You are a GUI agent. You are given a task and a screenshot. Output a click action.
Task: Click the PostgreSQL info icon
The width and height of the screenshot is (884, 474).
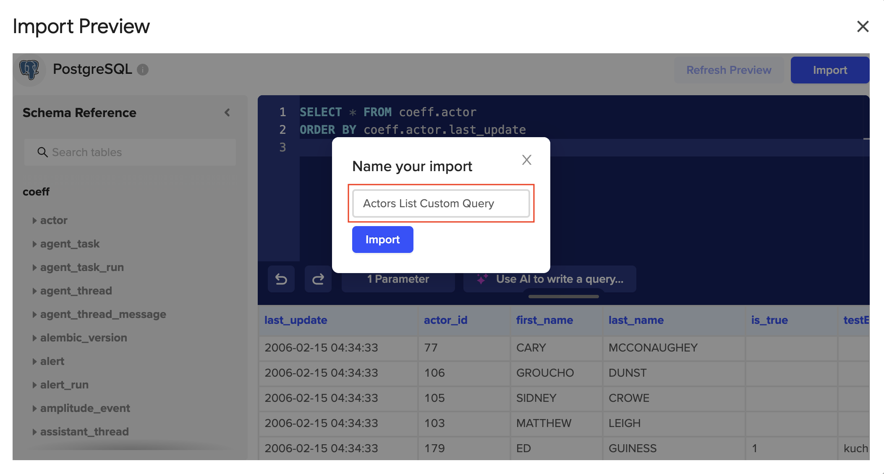pos(143,70)
